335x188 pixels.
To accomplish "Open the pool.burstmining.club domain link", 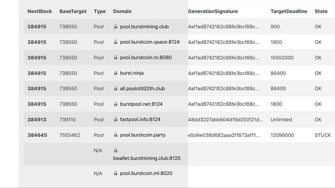I will (x=144, y=27).
